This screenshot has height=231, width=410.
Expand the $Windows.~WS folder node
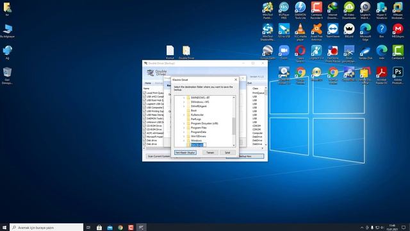coord(184,102)
